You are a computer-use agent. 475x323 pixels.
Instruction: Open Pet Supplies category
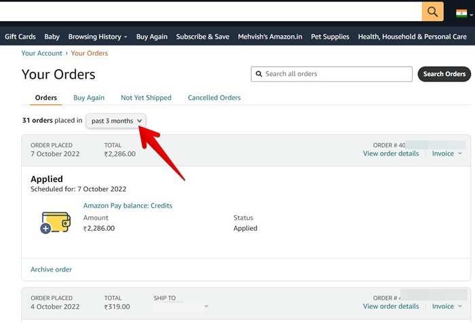point(330,37)
